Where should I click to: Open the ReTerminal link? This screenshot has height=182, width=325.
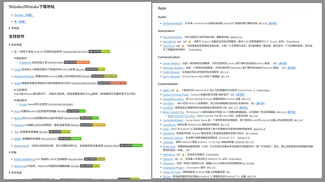point(20,166)
